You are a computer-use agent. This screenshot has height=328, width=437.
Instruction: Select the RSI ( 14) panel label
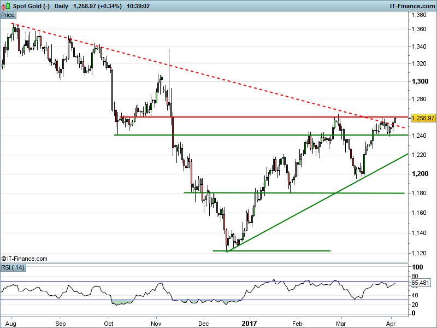click(x=13, y=267)
